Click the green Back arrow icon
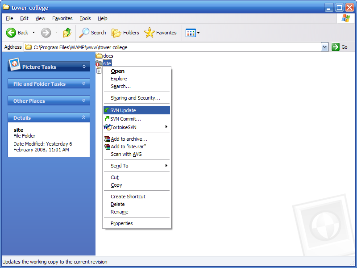This screenshot has width=357, height=268. [x=11, y=33]
